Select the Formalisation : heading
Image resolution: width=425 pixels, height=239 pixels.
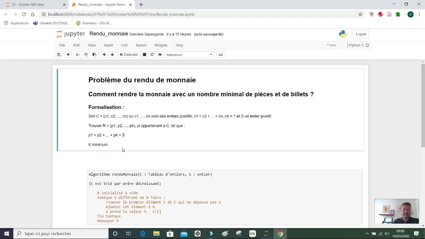point(106,107)
